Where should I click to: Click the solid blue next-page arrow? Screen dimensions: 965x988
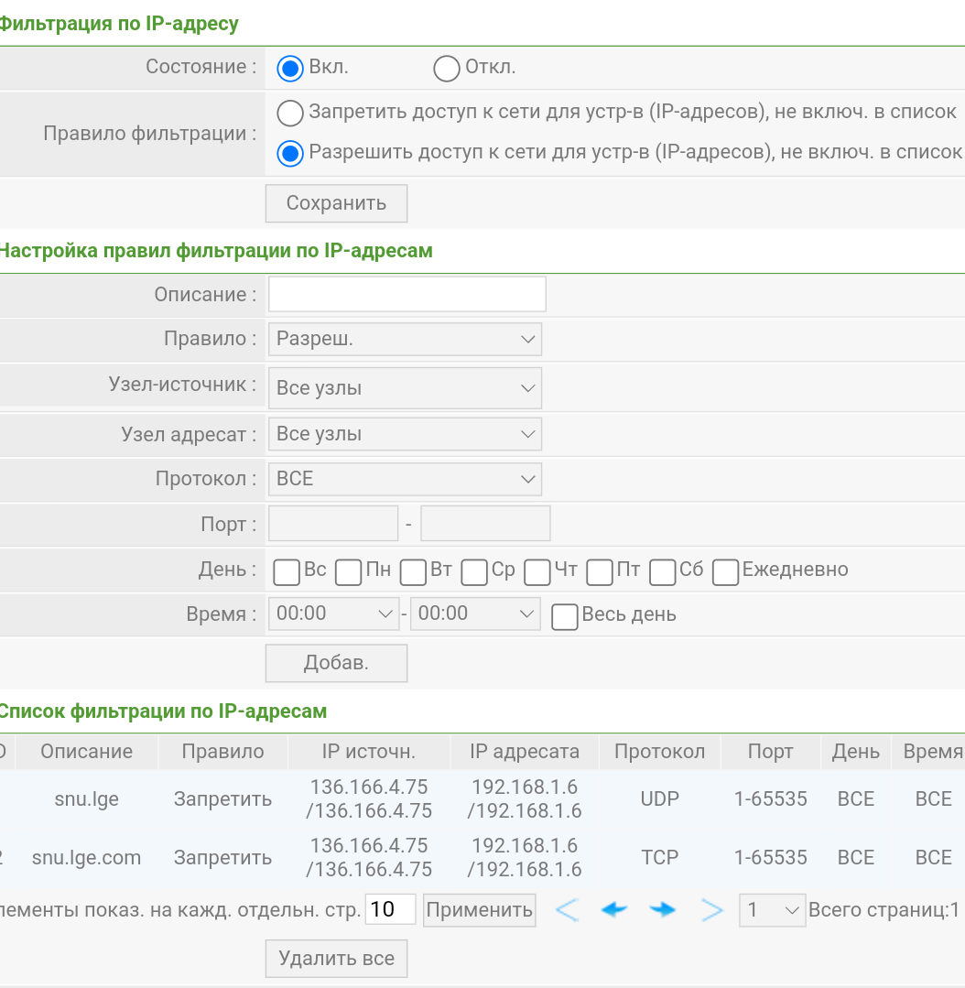point(662,910)
